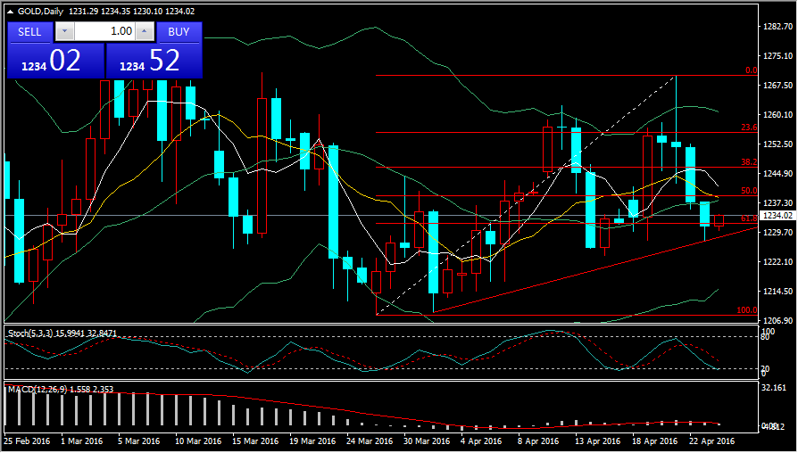This screenshot has width=798, height=453.
Task: Click the 8 Apr 2016 date on time axis
Action: (x=537, y=441)
